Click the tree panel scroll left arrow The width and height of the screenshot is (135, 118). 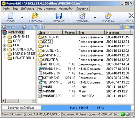coord(4,101)
